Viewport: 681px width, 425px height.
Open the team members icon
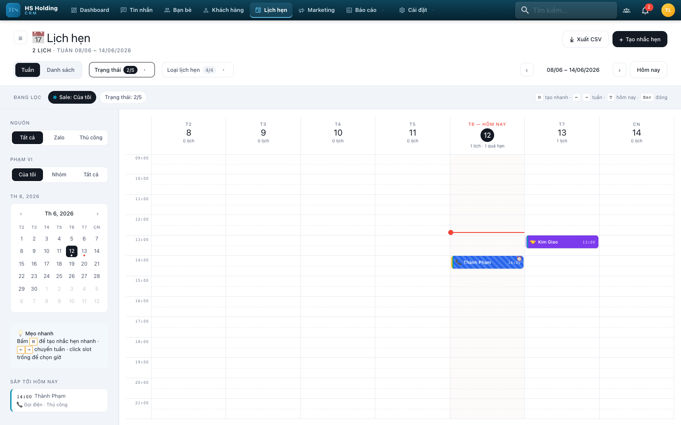pos(627,10)
